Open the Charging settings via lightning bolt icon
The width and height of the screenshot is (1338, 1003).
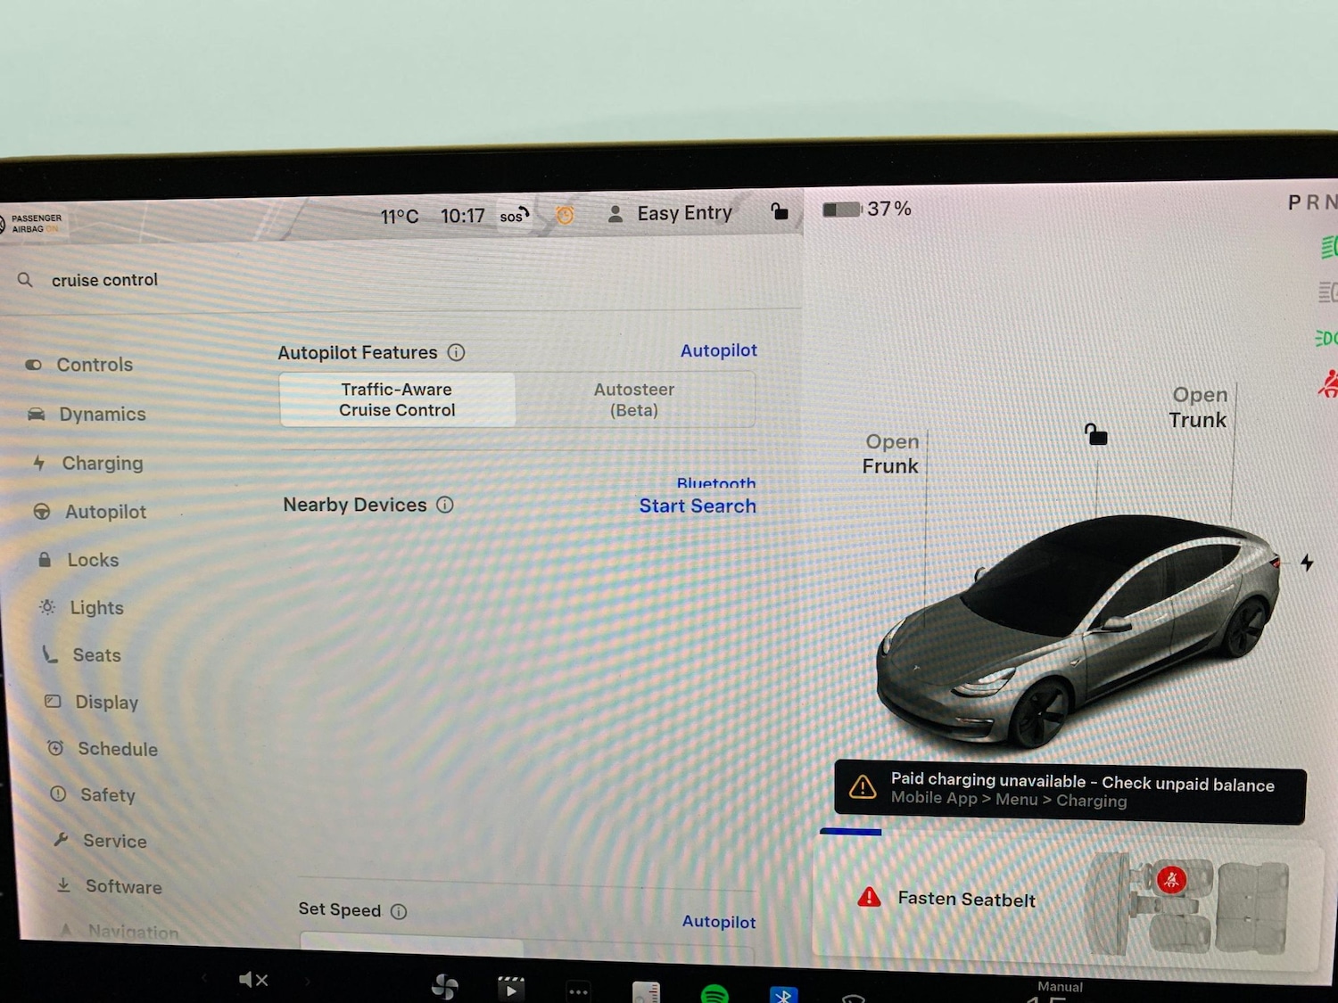pyautogui.click(x=38, y=463)
